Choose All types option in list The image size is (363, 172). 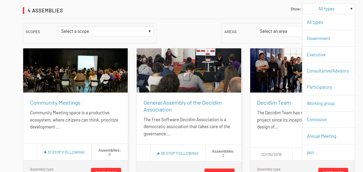point(315,22)
